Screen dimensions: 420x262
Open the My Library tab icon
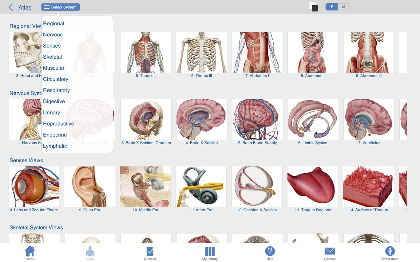pos(210,251)
